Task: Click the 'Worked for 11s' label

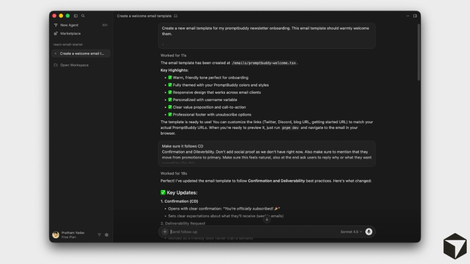Action: click(173, 55)
